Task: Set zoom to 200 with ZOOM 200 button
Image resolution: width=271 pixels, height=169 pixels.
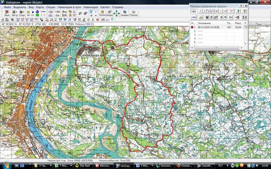Action: [x=18, y=20]
